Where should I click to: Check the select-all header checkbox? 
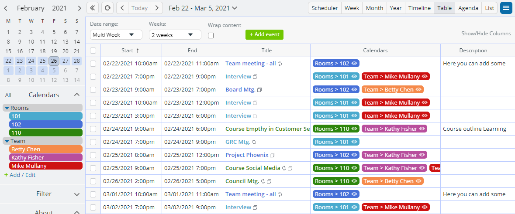pyautogui.click(x=93, y=51)
